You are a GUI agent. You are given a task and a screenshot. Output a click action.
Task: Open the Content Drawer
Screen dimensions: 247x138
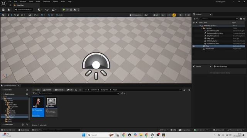click(8, 130)
